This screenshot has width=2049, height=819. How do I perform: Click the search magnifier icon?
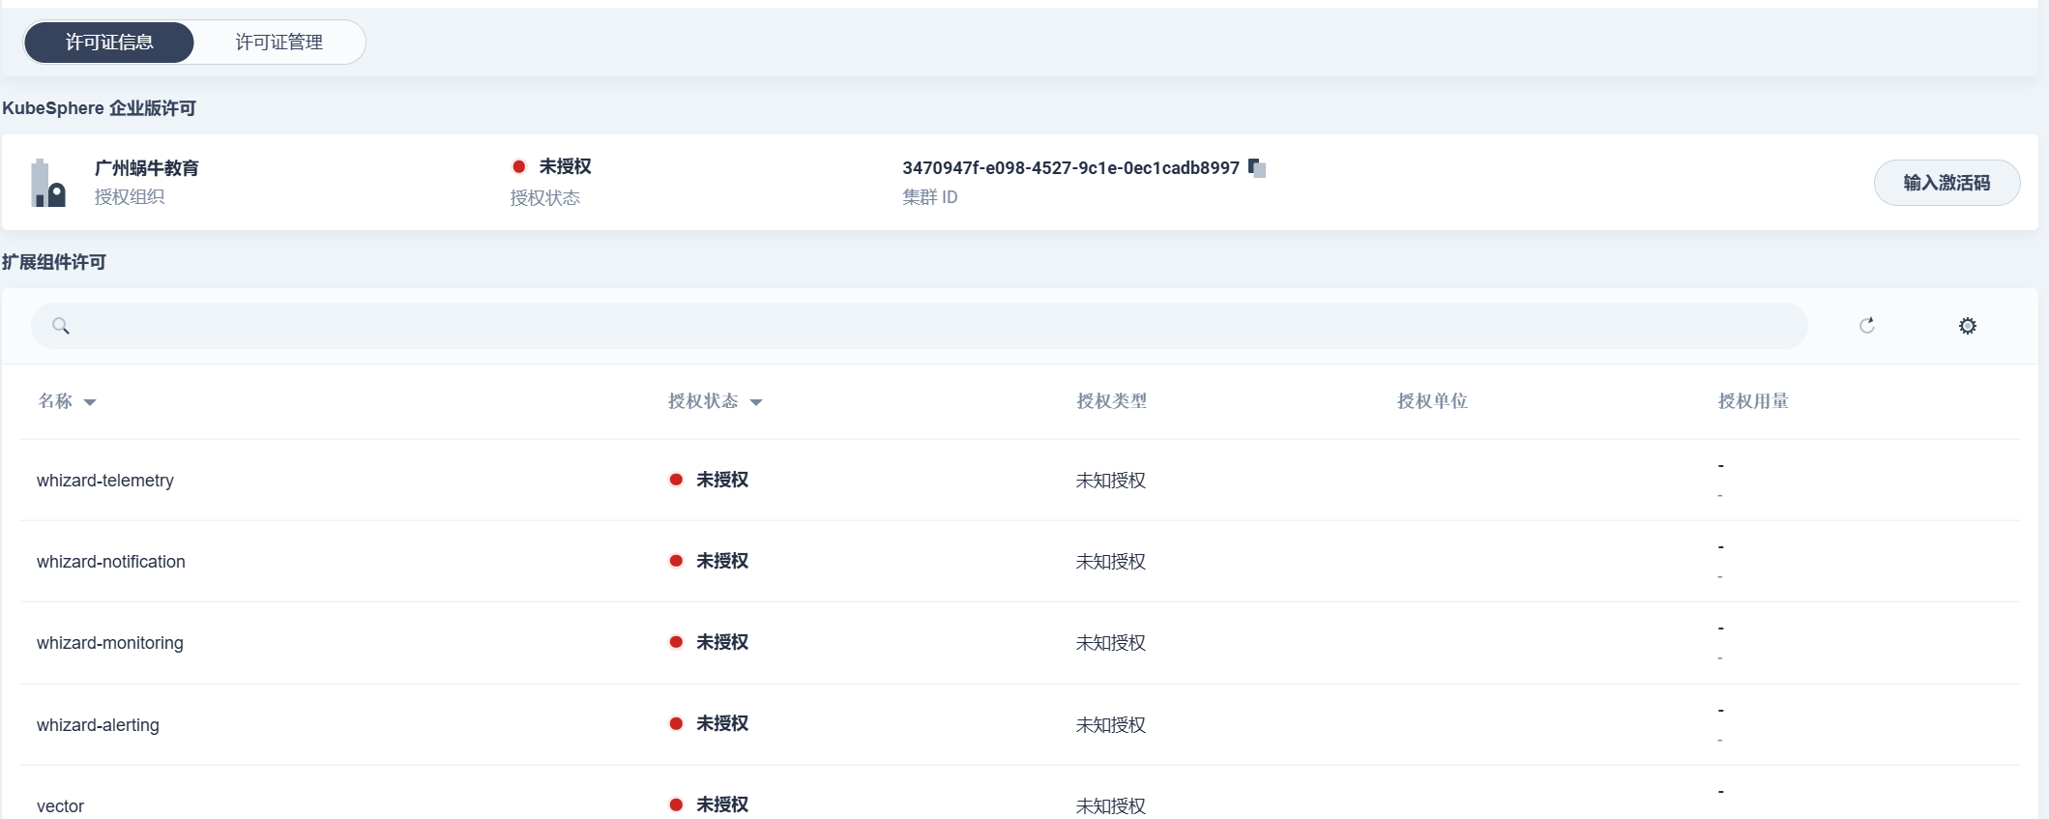(x=61, y=326)
